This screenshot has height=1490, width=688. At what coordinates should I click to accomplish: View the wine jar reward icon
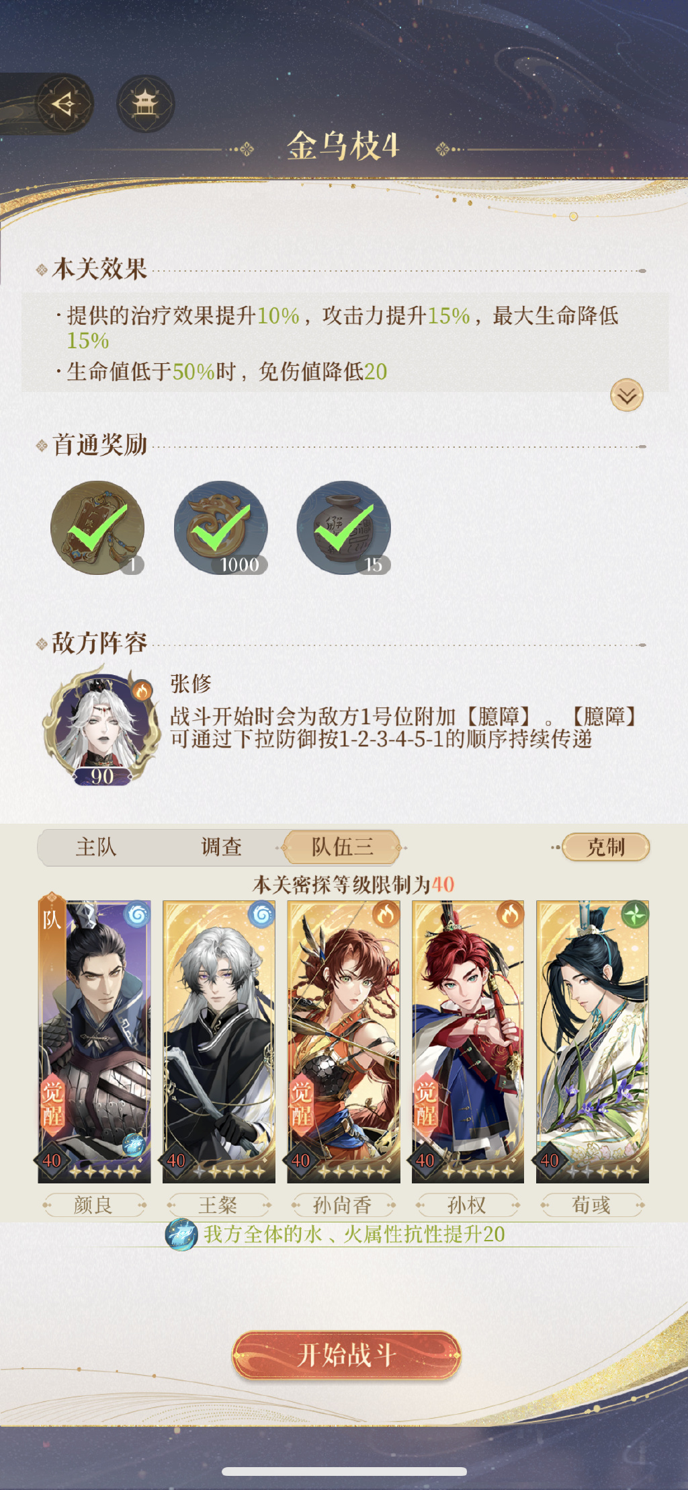point(344,528)
